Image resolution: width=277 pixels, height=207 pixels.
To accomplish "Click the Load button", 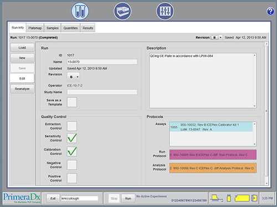I will click(x=22, y=47).
